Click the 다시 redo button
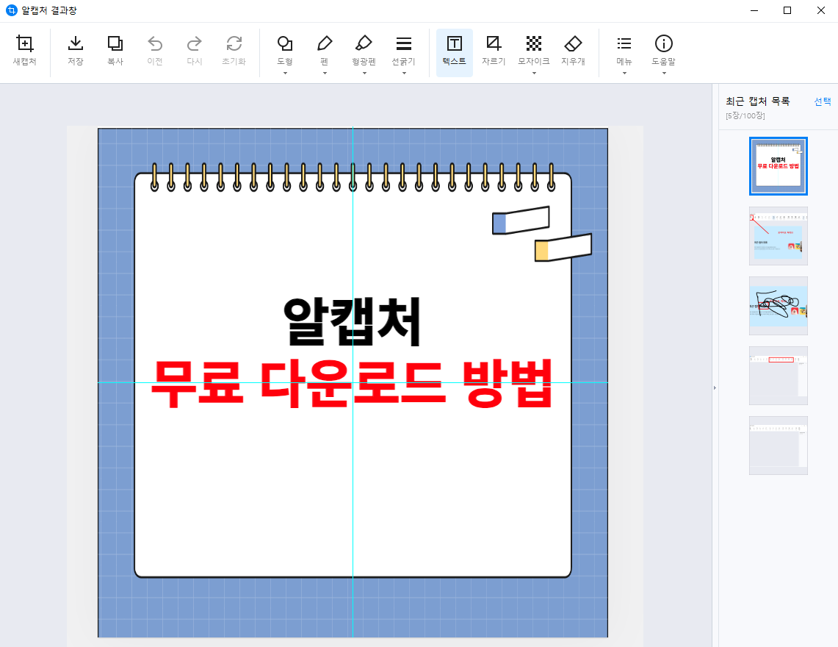Image resolution: width=838 pixels, height=647 pixels. (x=194, y=51)
